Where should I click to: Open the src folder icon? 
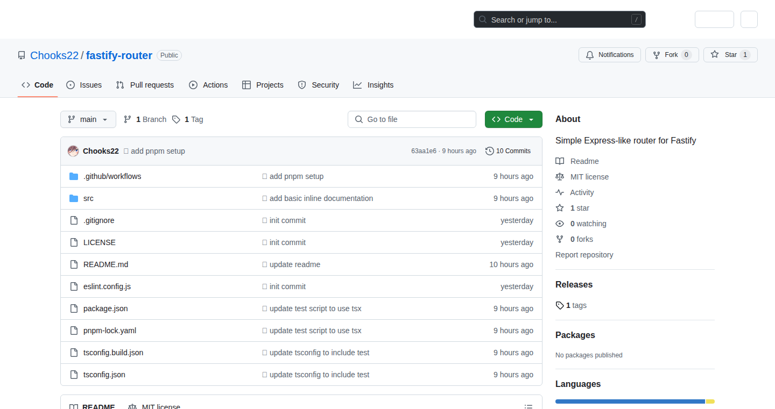74,198
